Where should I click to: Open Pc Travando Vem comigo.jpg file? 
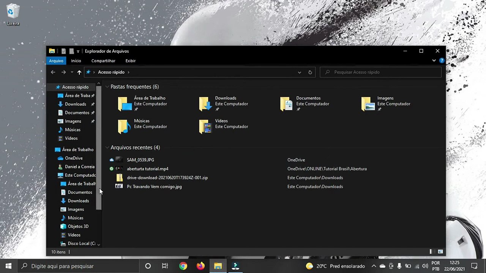click(x=154, y=187)
